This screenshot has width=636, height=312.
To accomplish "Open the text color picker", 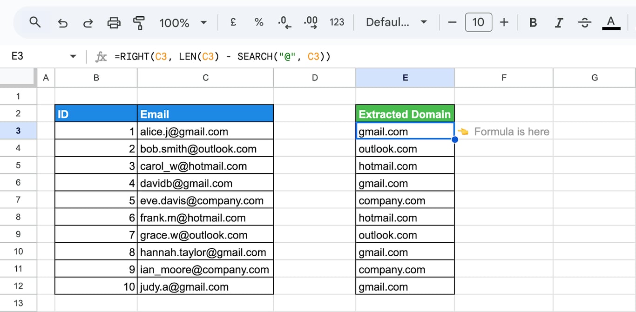I will [611, 22].
